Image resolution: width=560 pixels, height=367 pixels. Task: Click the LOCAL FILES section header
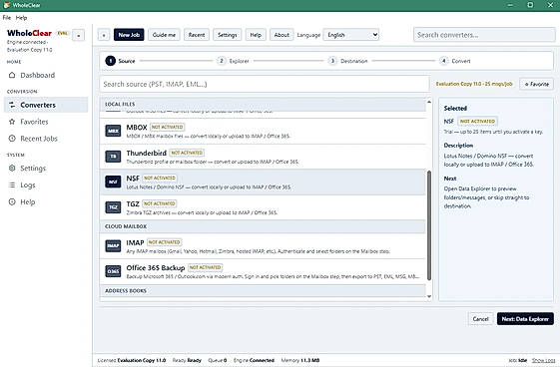coord(263,104)
